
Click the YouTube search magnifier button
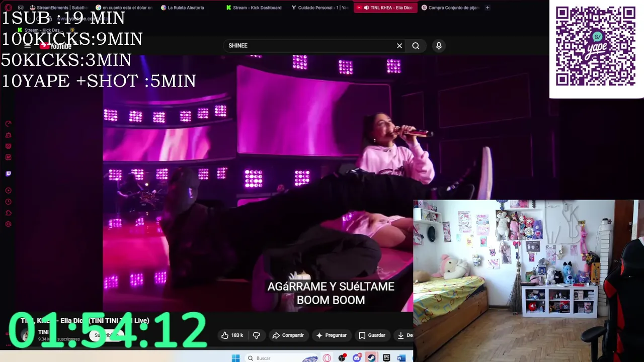[x=416, y=46]
